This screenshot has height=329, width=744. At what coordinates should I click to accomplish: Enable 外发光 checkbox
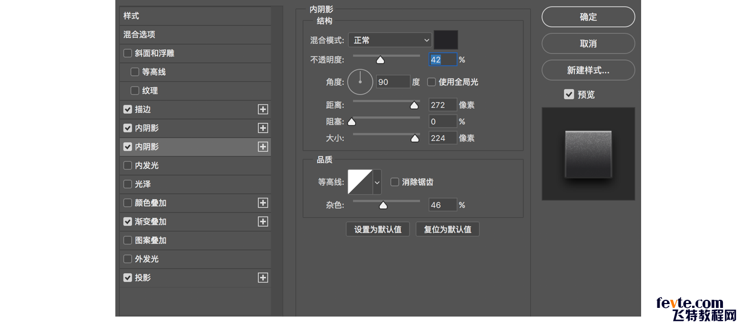coord(128,259)
